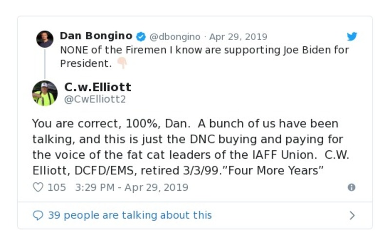Click the Dan Bongino display name

[96, 36]
